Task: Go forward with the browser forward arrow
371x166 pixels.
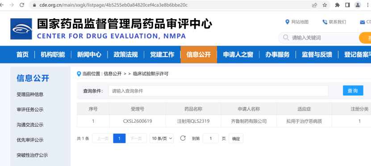Action: (x=12, y=5)
